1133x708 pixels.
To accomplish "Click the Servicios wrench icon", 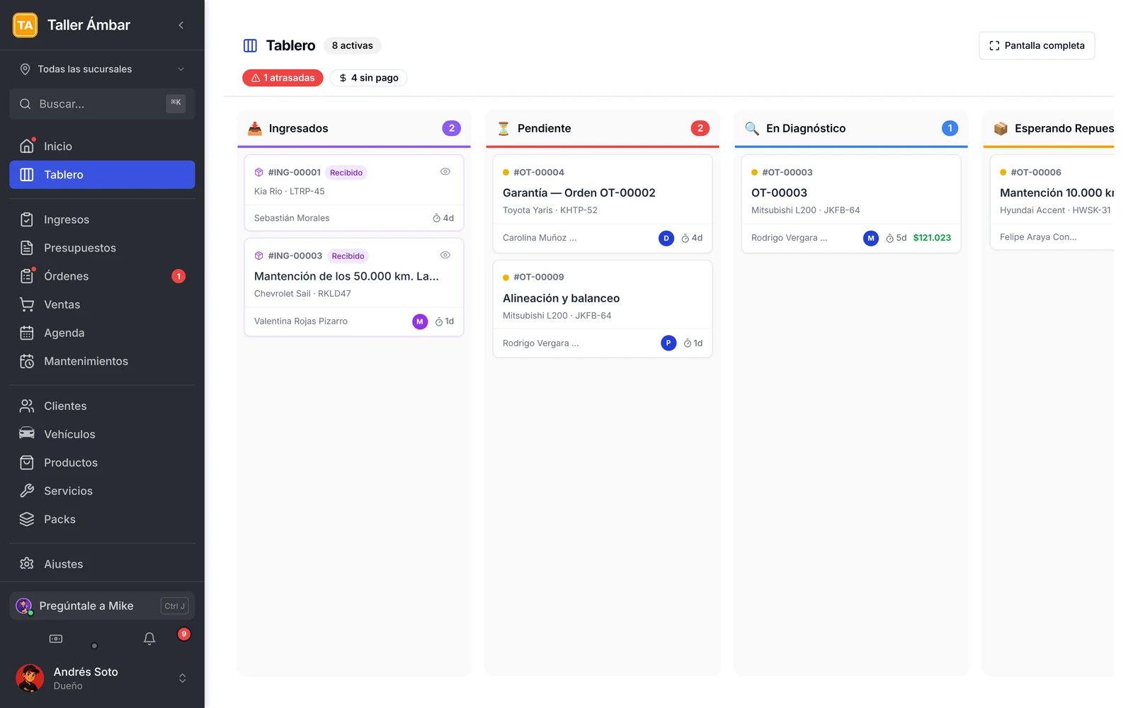I will (x=27, y=491).
